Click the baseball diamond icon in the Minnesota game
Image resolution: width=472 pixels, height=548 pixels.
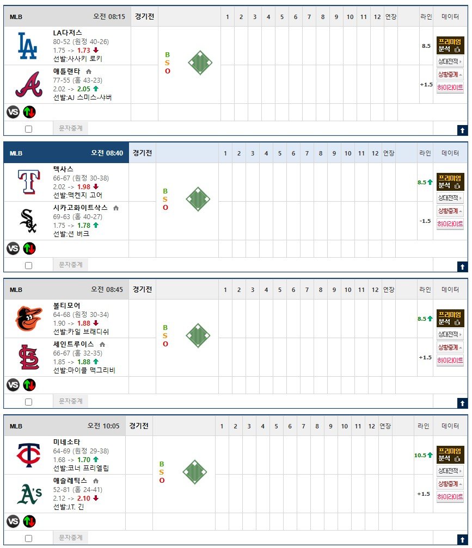click(194, 472)
